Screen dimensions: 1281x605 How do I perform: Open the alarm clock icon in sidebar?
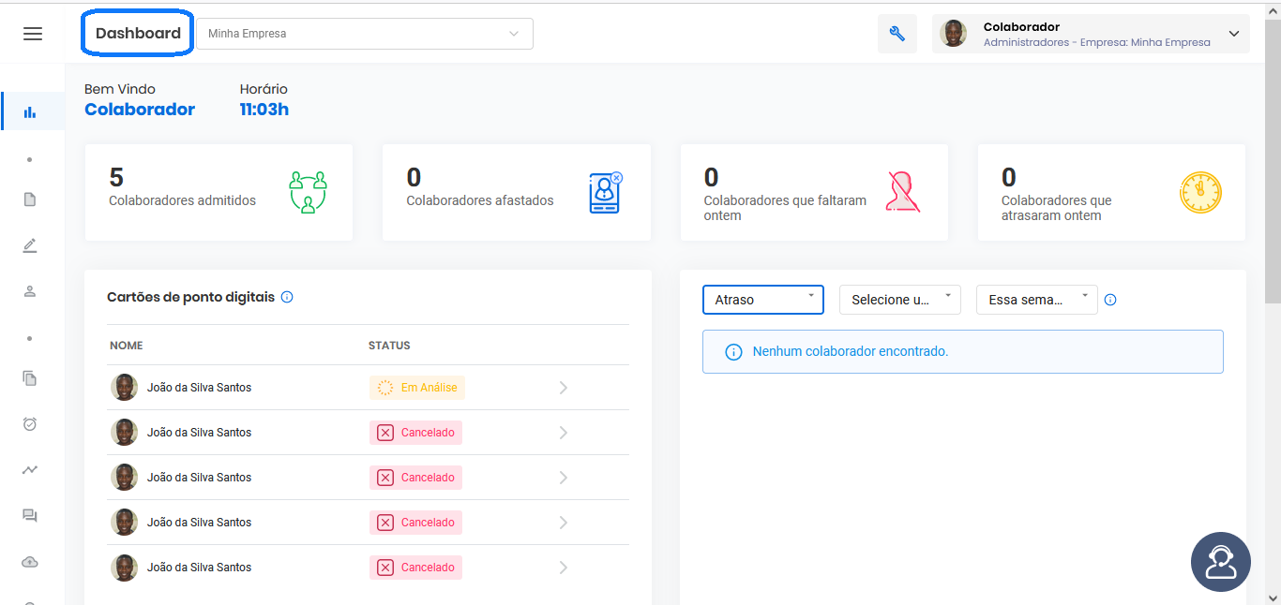click(x=30, y=424)
